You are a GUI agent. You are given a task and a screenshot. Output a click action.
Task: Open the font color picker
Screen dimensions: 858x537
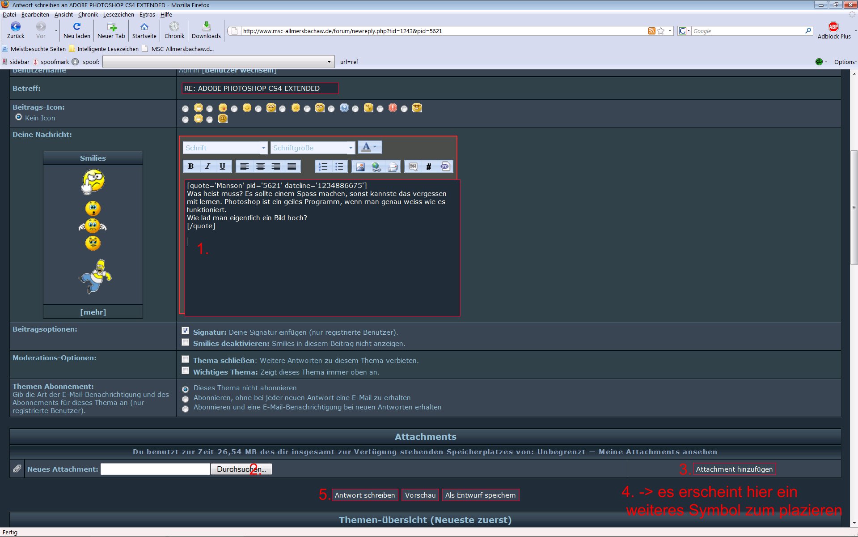click(369, 147)
